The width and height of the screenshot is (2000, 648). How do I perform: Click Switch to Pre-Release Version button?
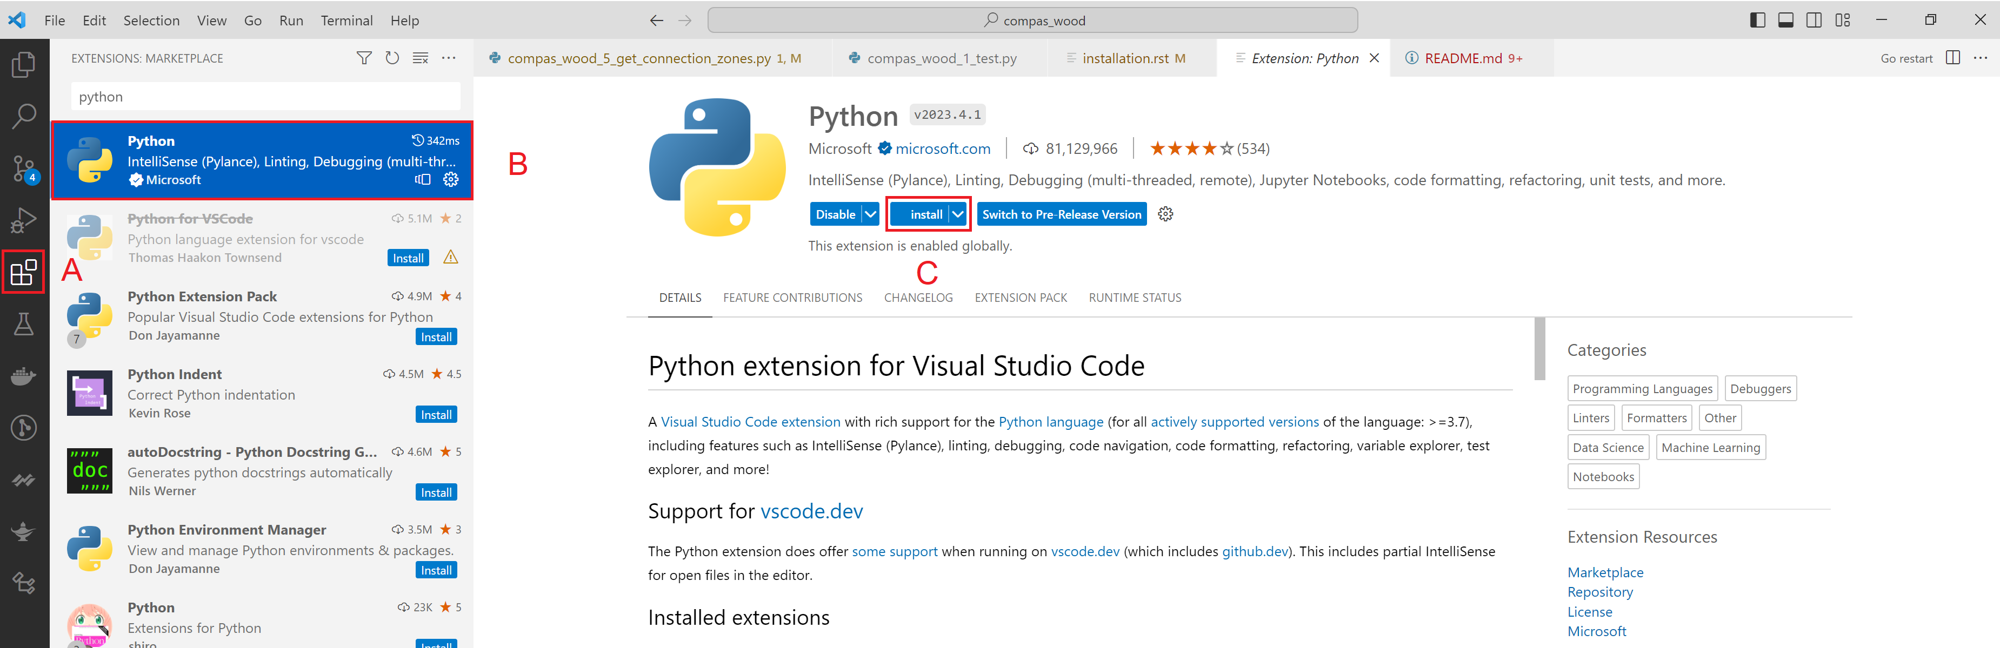coord(1061,214)
